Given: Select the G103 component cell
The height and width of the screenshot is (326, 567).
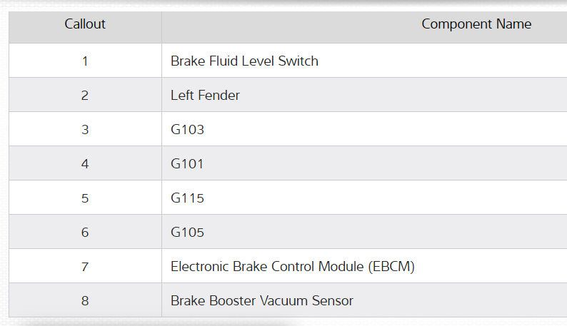Looking at the screenshot, I should [x=187, y=130].
